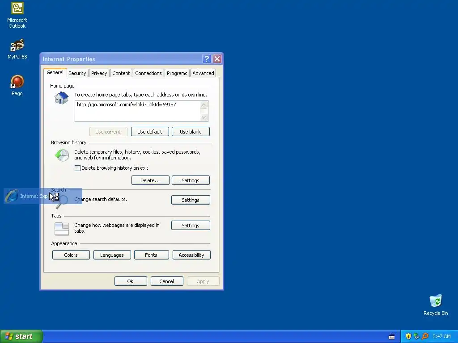Switch to the Security tab
458x343 pixels.
tap(77, 73)
